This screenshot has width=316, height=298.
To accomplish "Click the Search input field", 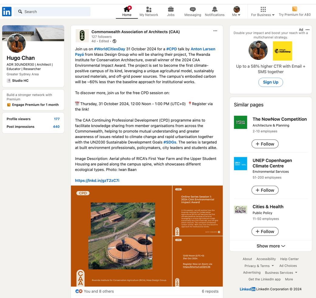I will (52, 12).
